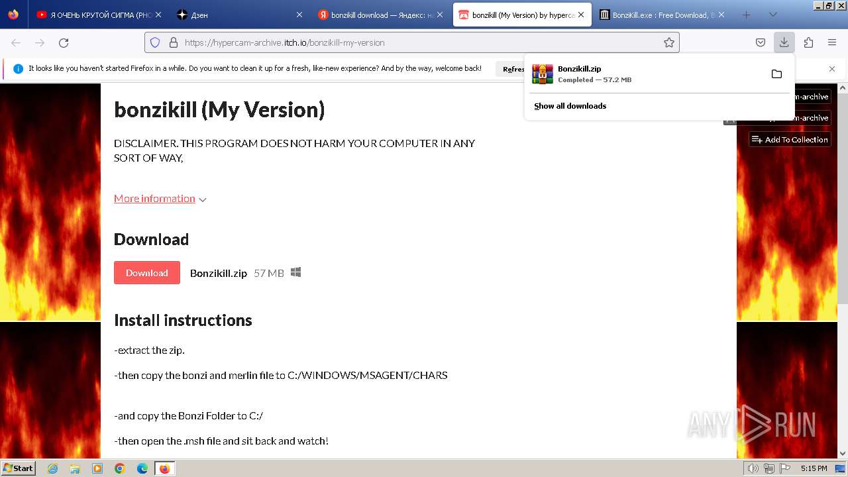The height and width of the screenshot is (477, 848).
Task: Close the Дзен tab
Action: [299, 15]
